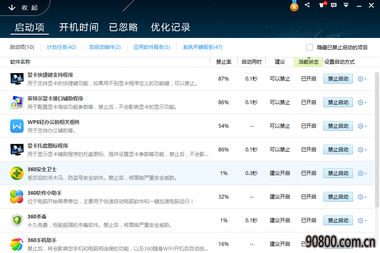Click the 360软件小助手 colorful icon
Image resolution: width=380 pixels, height=253 pixels.
pos(17,197)
